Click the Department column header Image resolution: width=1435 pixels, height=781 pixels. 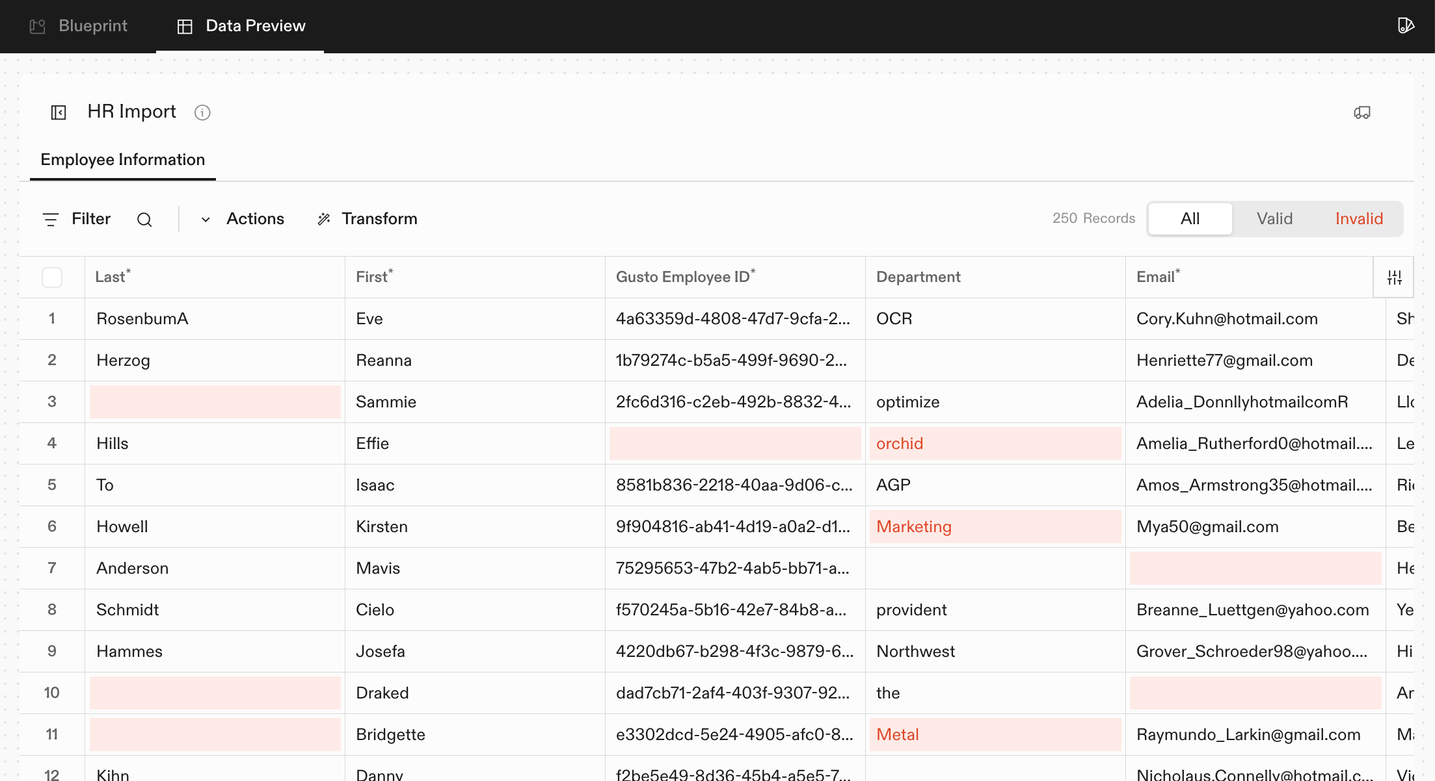(918, 277)
